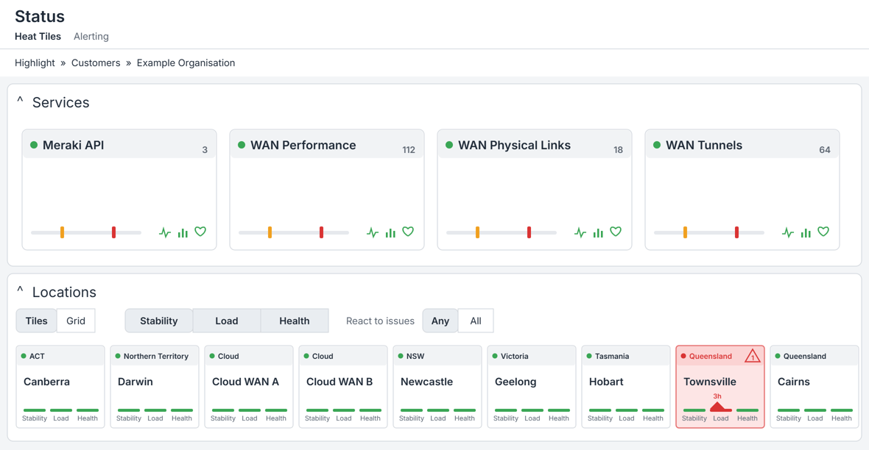
Task: Click the 3h label on Townsville tile
Action: 717,396
